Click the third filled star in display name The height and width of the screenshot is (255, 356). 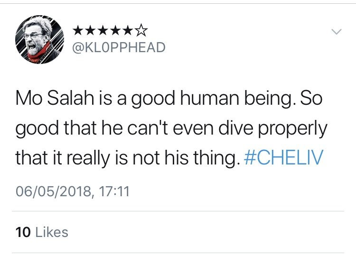tap(103, 30)
